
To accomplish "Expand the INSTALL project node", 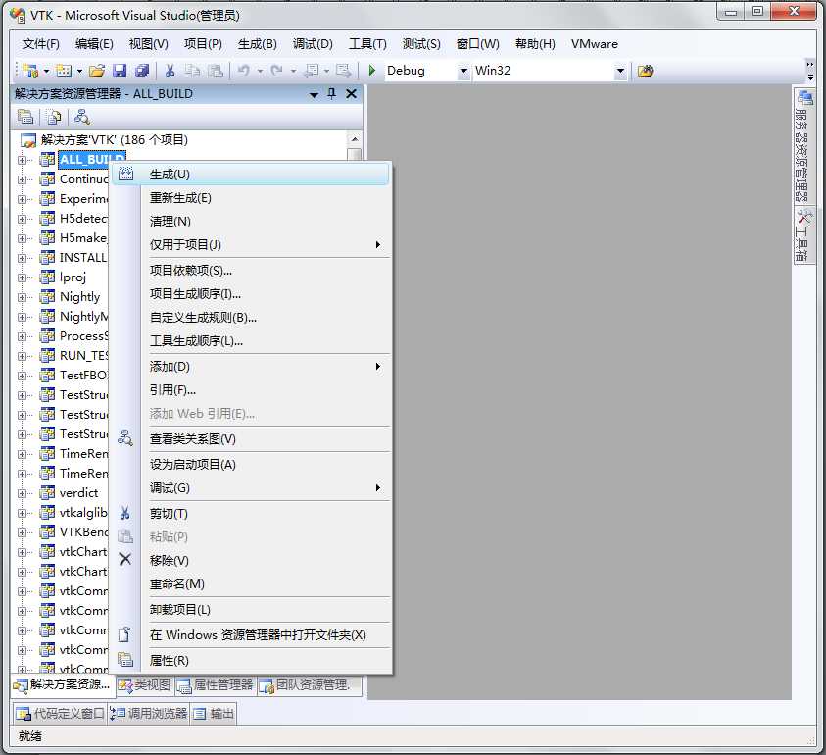I will (22, 258).
